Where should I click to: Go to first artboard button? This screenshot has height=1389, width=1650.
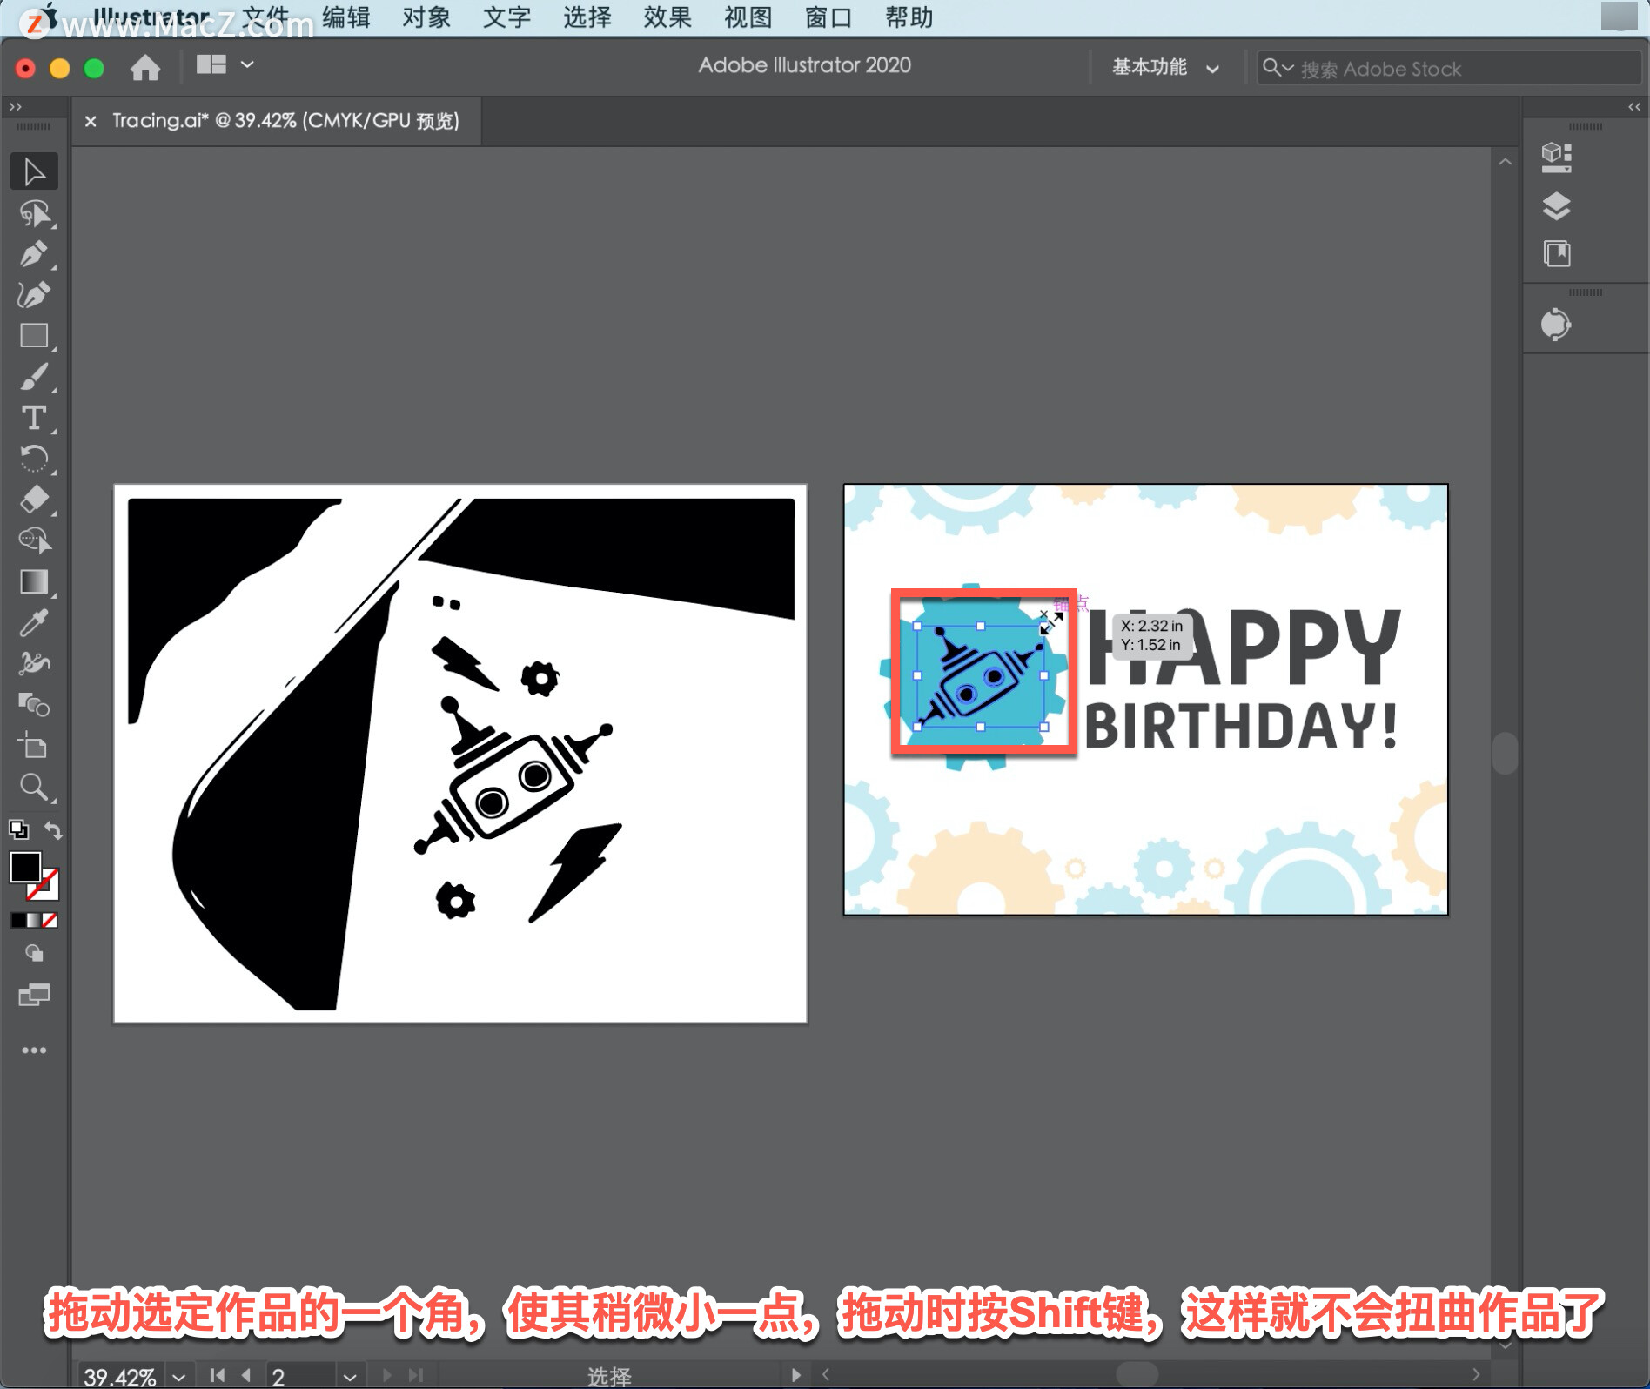218,1376
